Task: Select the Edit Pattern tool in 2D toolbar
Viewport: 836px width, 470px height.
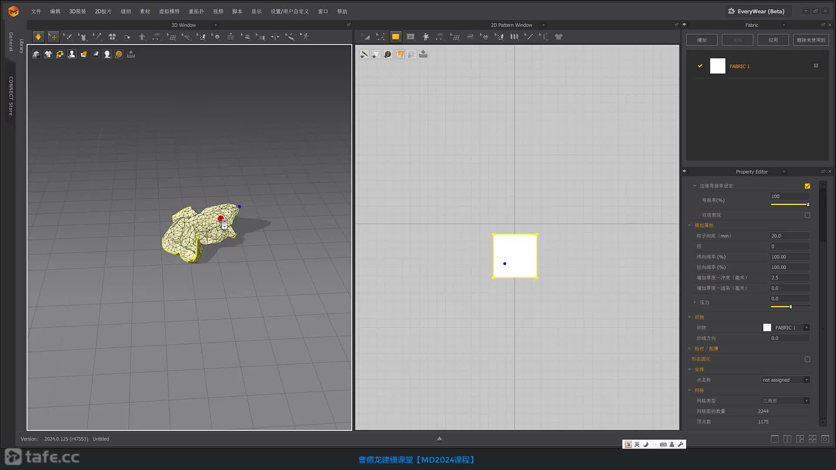Action: 366,37
